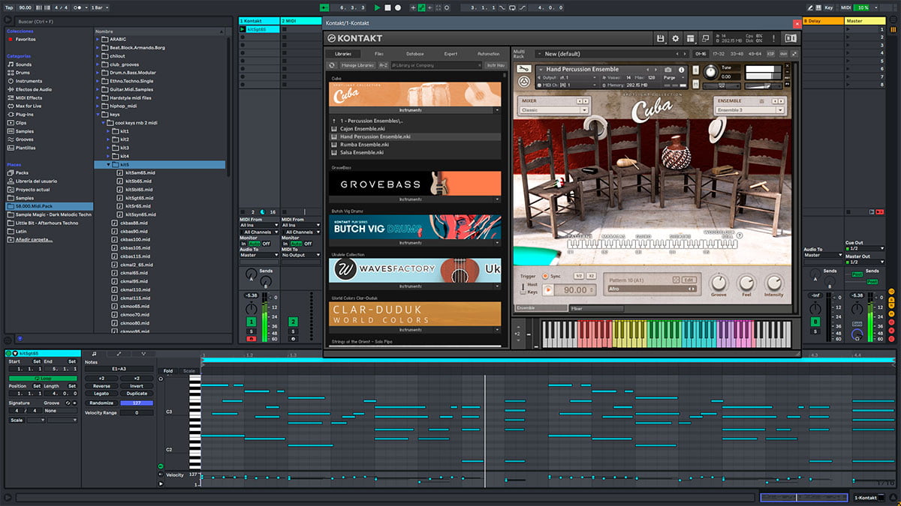The width and height of the screenshot is (901, 506).
Task: Click the Kontakt pattern play button
Action: 548,290
